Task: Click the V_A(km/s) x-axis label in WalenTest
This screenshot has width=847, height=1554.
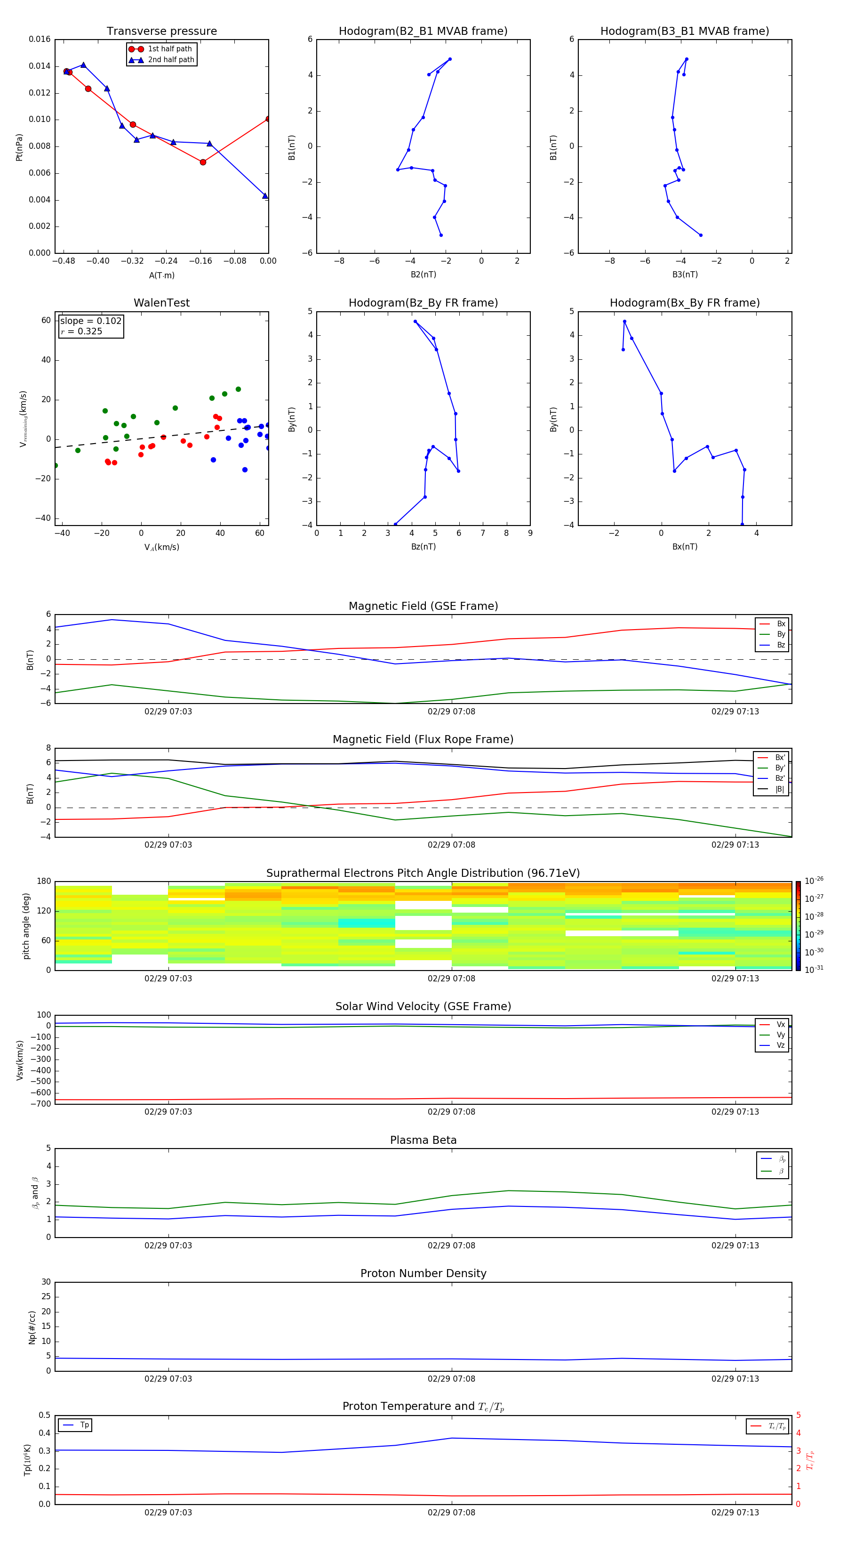Action: click(x=161, y=547)
